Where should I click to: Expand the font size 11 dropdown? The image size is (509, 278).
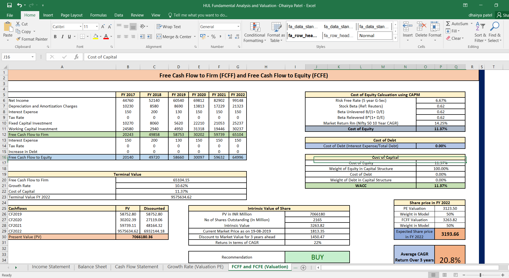97,27
